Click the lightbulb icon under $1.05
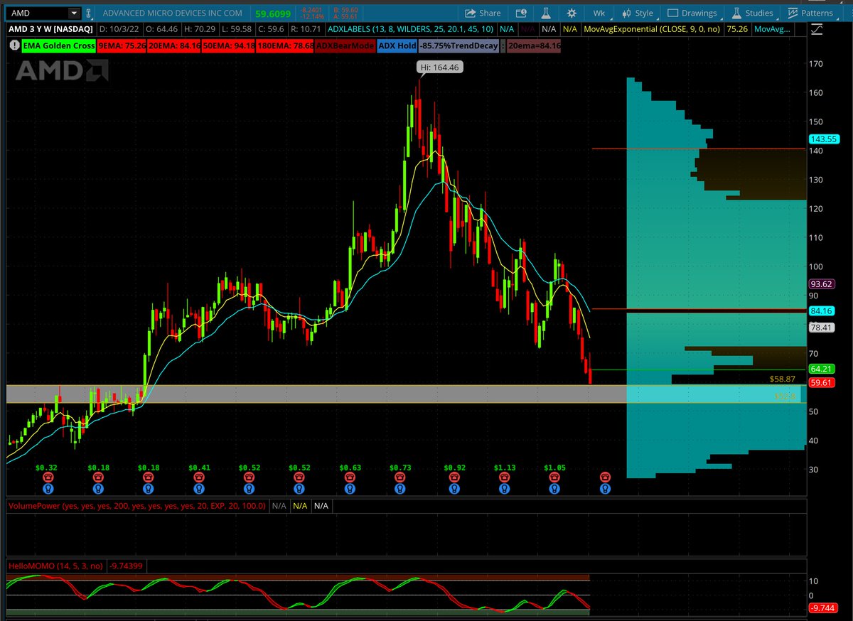 coord(554,489)
